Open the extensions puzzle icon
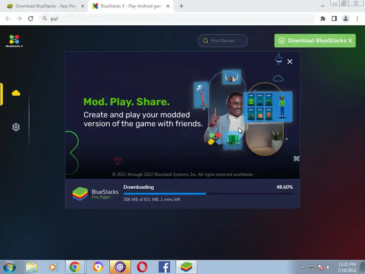Screen dimensions: 365x274 pyautogui.click(x=323, y=19)
